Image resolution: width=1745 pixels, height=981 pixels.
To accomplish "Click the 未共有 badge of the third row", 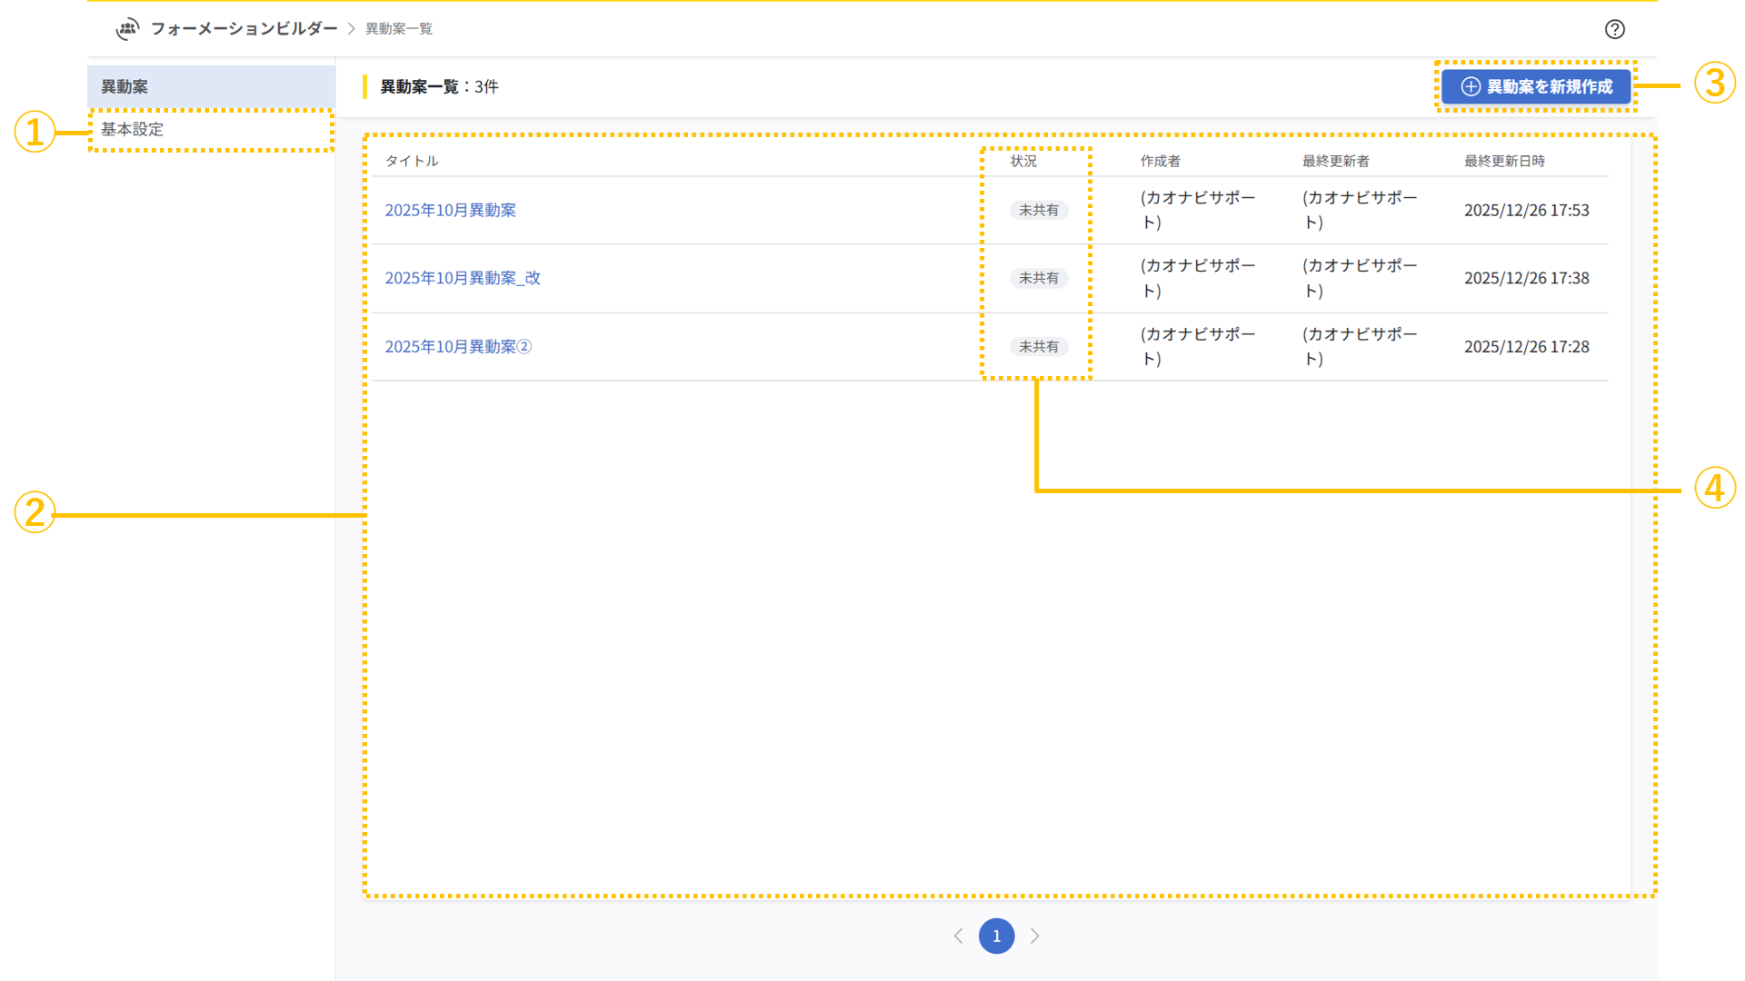I will tap(1038, 346).
